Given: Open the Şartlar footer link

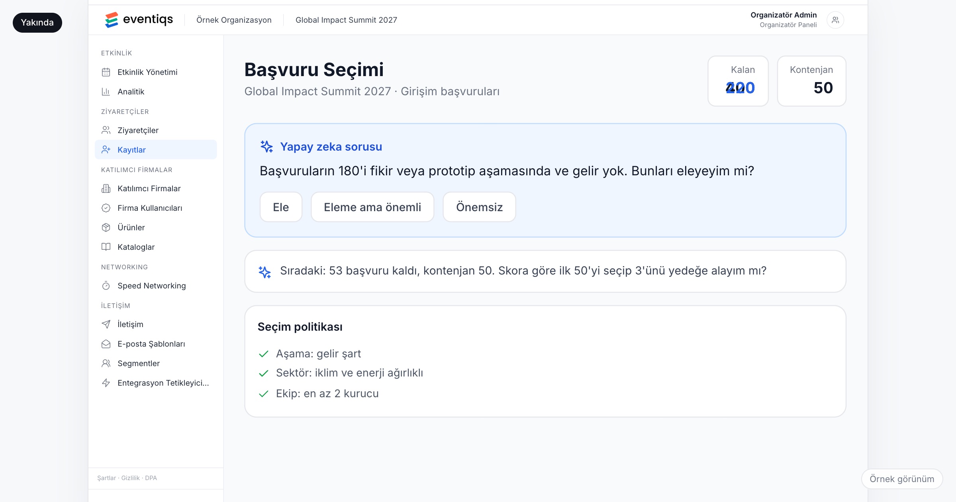Looking at the screenshot, I should pyautogui.click(x=106, y=478).
